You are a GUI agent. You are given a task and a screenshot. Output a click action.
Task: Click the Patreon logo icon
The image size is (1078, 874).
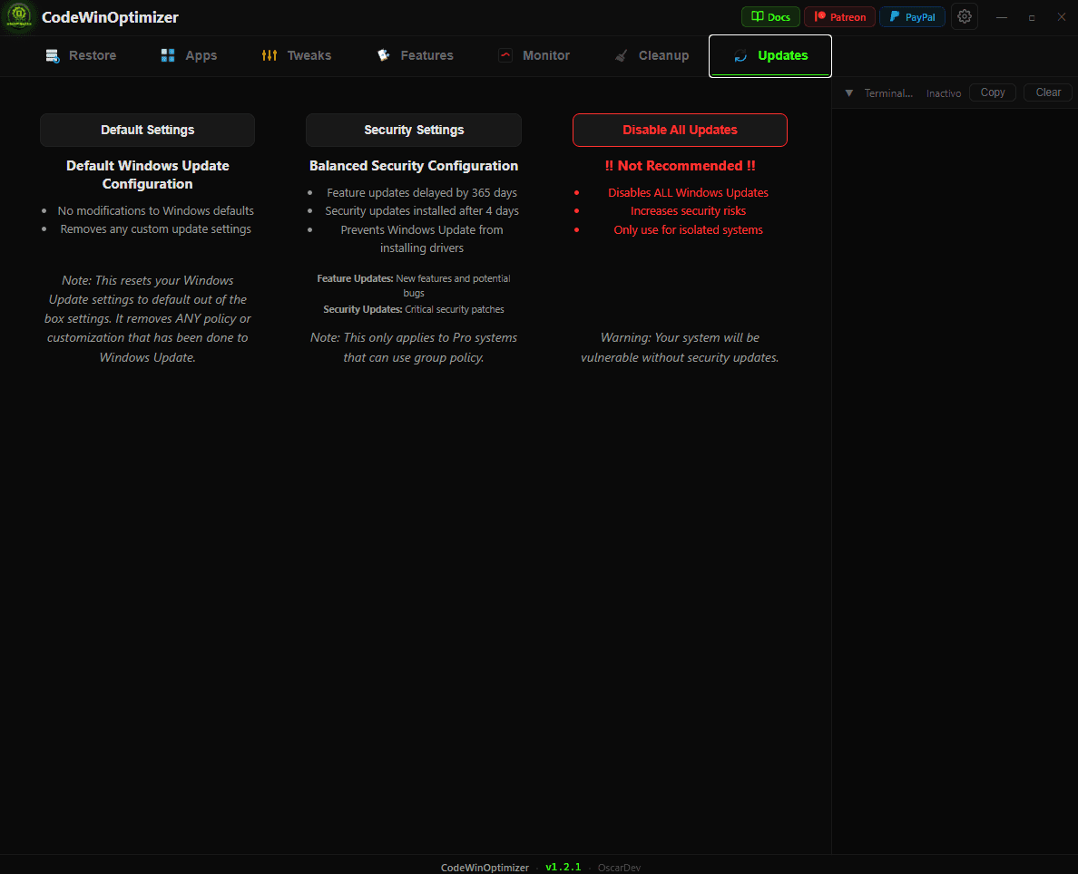819,16
